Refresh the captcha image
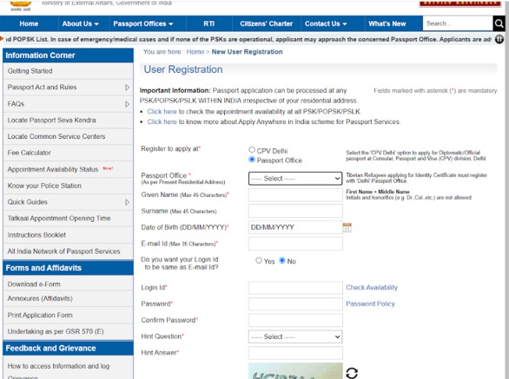 [352, 373]
